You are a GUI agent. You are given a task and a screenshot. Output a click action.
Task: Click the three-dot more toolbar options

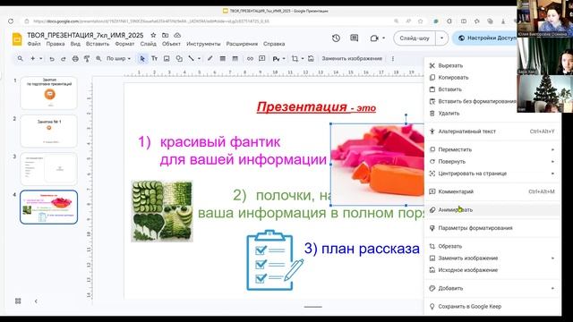coord(393,58)
